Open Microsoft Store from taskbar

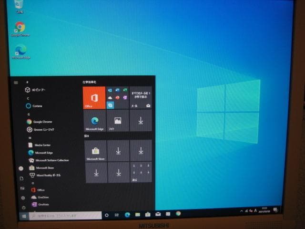(148, 214)
